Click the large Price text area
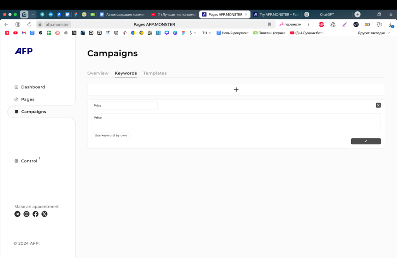 point(236,122)
